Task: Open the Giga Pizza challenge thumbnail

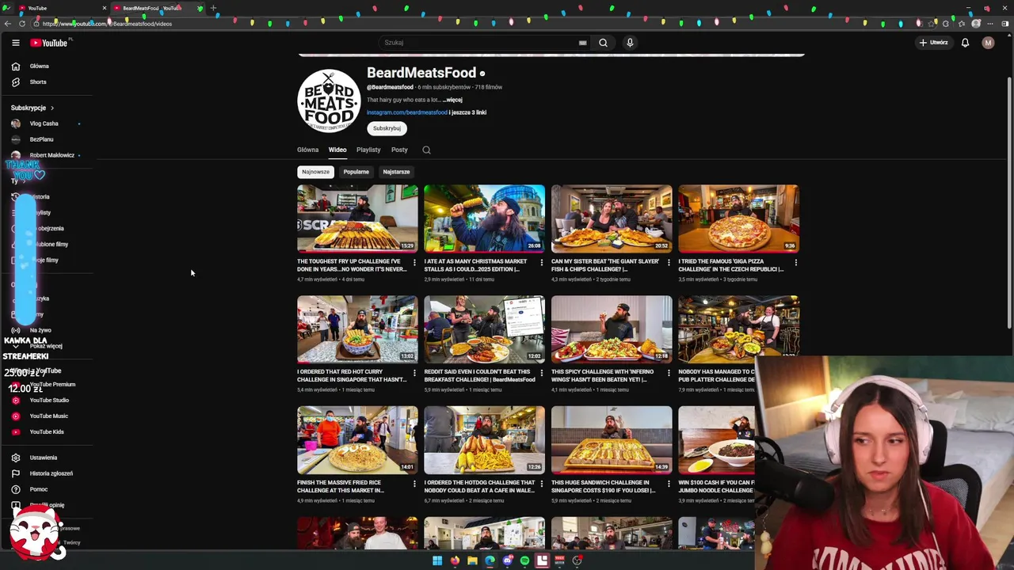Action: 738,218
